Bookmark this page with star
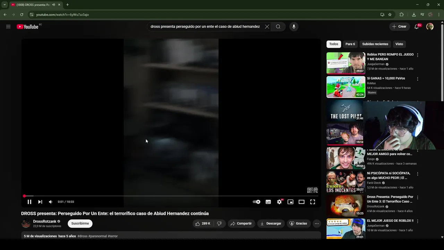 tap(390, 15)
